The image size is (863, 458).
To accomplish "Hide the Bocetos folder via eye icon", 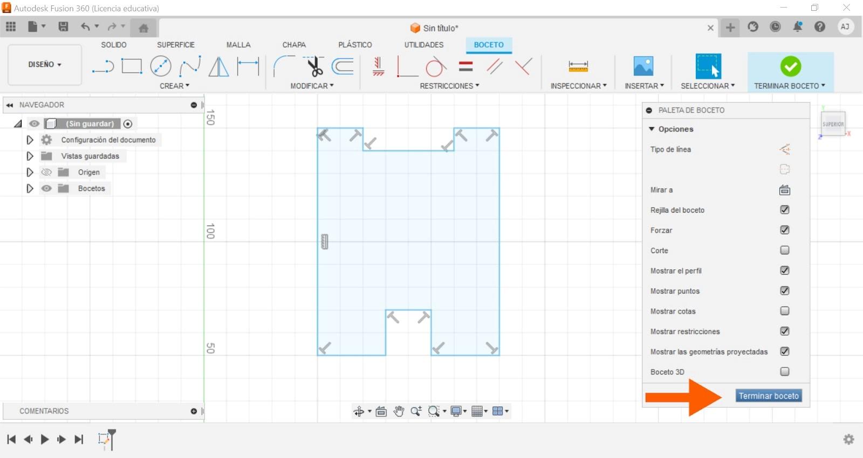I will [47, 188].
